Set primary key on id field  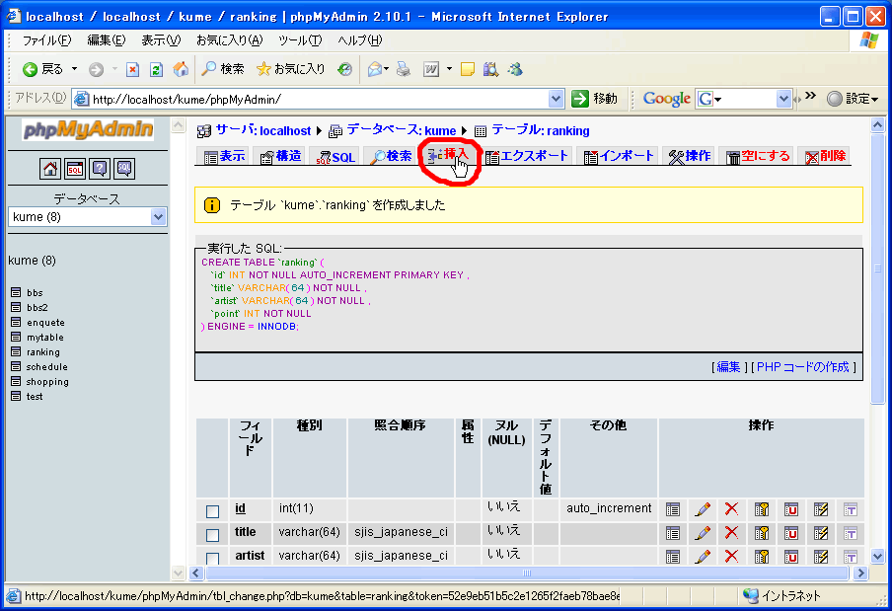pyautogui.click(x=762, y=509)
